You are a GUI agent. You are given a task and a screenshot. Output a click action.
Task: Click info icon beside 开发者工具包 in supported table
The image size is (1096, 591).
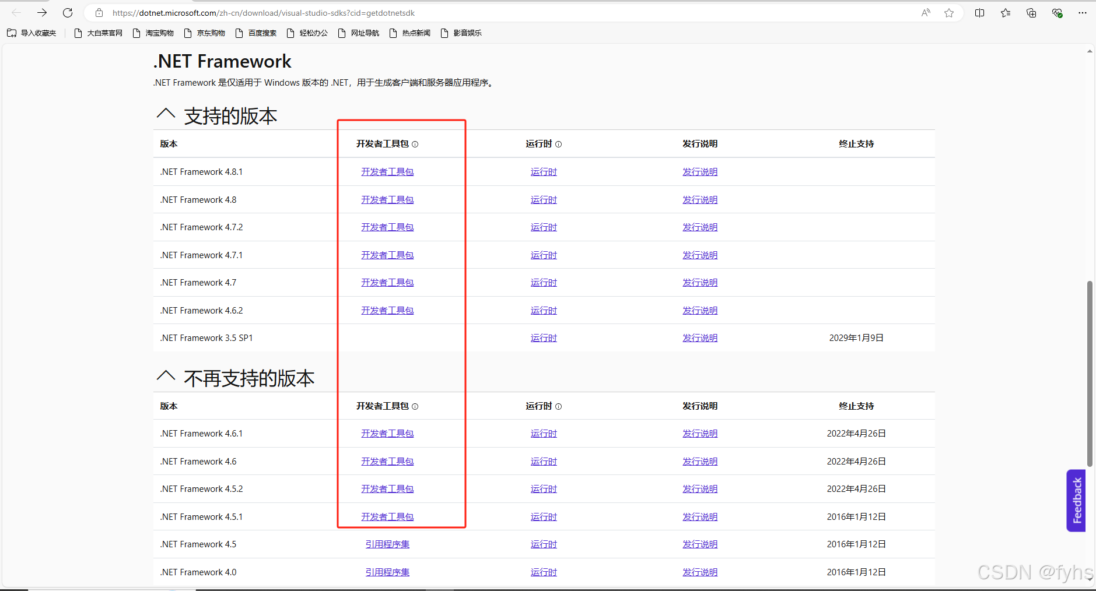[415, 144]
